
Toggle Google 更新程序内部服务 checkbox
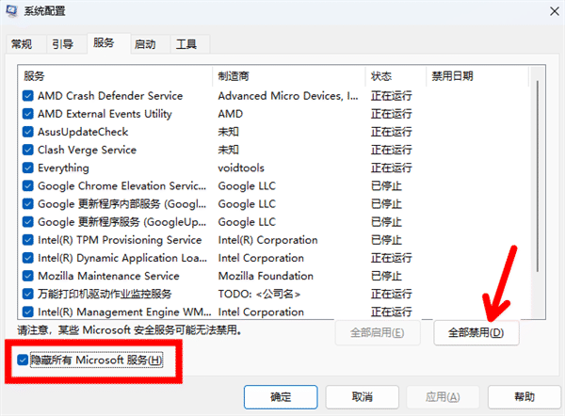[27, 204]
